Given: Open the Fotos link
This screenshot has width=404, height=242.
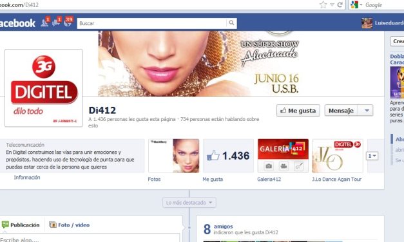Looking at the screenshot, I should tap(154, 179).
